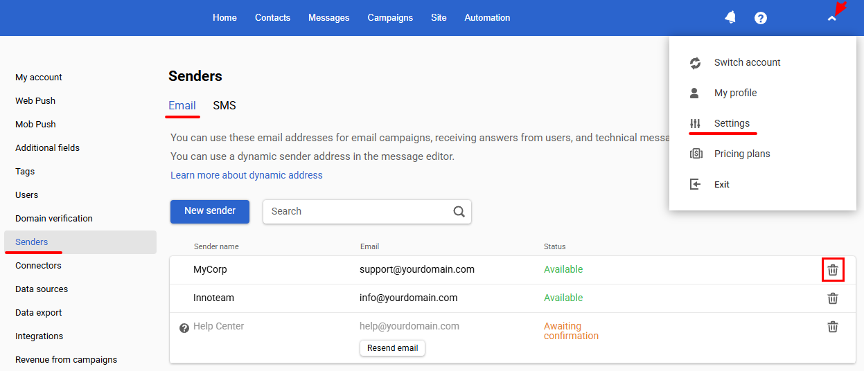This screenshot has width=864, height=371.
Task: Open Users in sidebar
Action: pyautogui.click(x=27, y=195)
